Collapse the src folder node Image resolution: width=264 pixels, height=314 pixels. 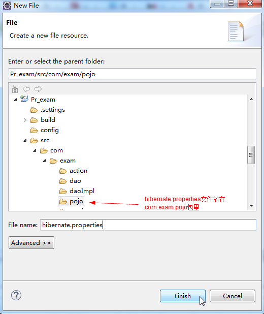point(25,141)
